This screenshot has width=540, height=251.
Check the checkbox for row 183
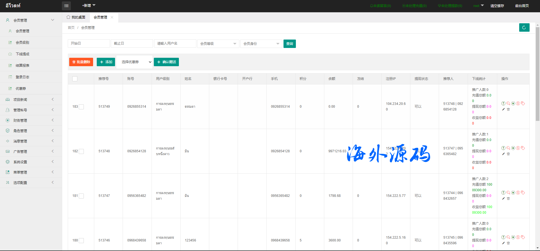coord(81,107)
